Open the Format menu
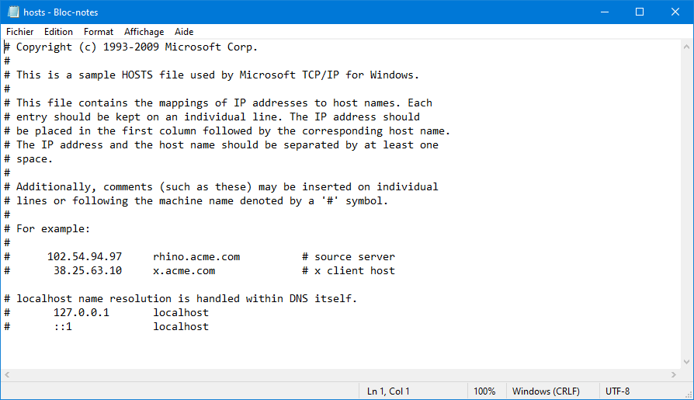694x400 pixels. pyautogui.click(x=99, y=32)
